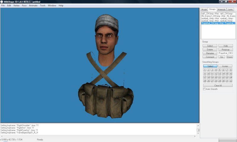
Task: Click the 3D model head in viewport
Action: [x=107, y=40]
